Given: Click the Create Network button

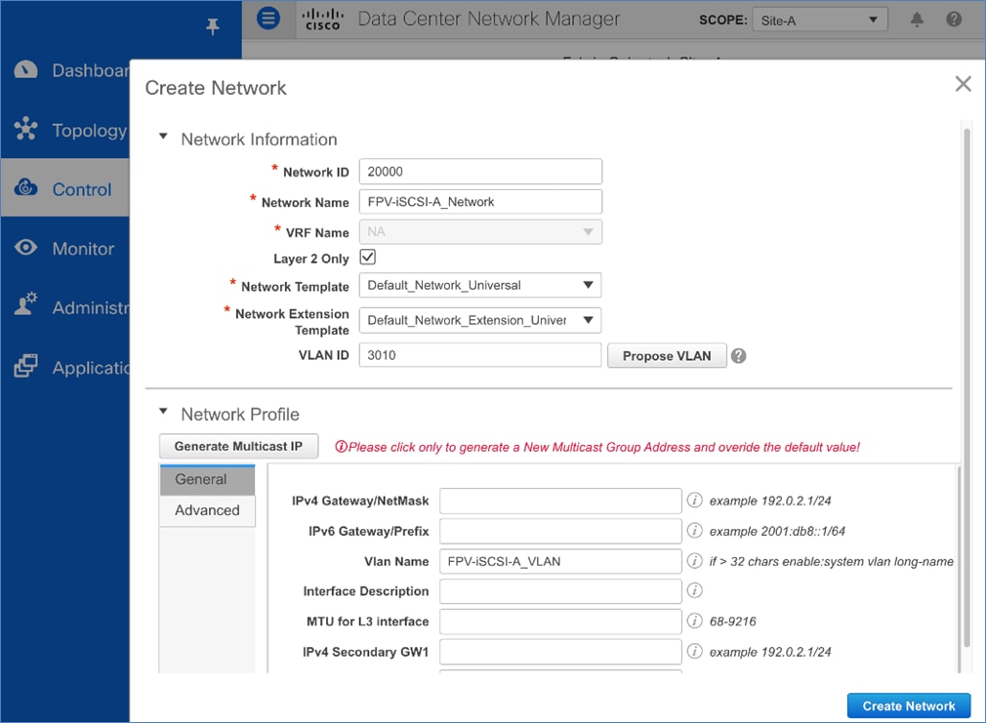Looking at the screenshot, I should [909, 706].
